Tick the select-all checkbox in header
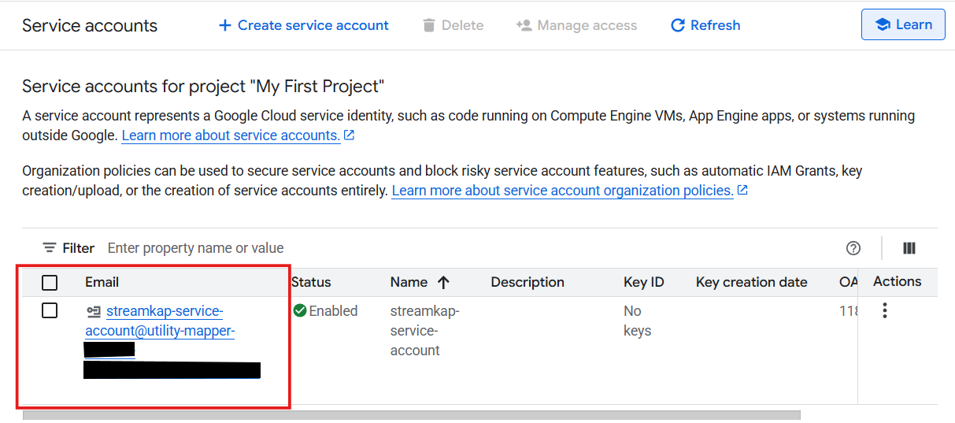Viewport: 955px width, 423px height. tap(50, 282)
